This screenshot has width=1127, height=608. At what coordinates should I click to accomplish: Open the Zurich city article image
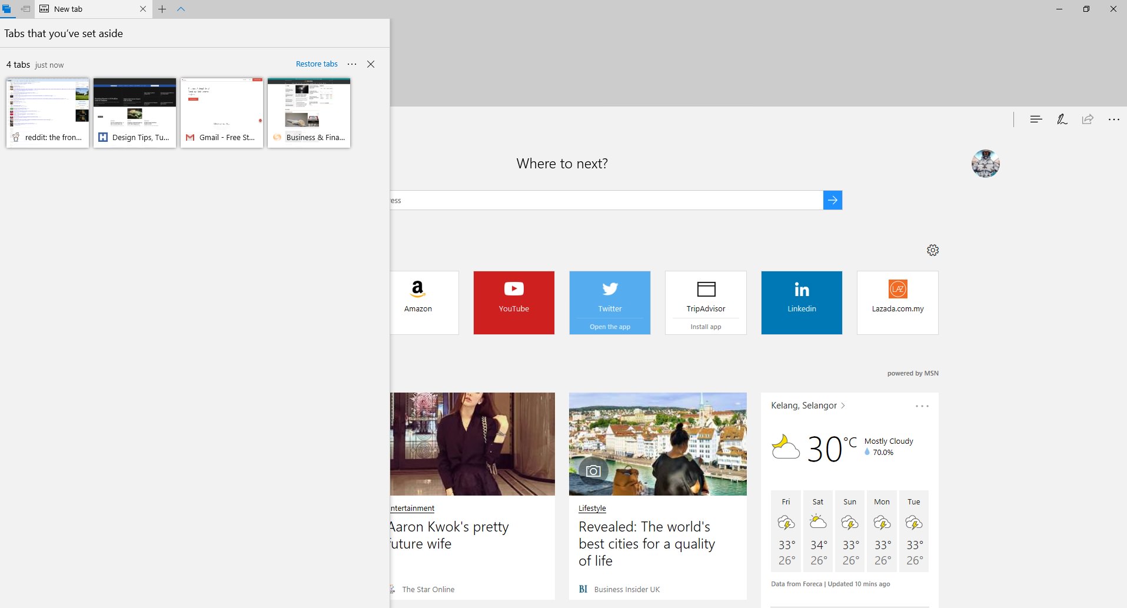(658, 444)
